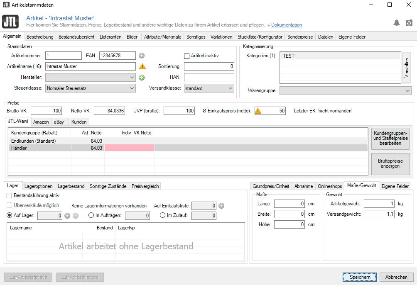
Task: Click the Artikelgewicht input field
Action: pyautogui.click(x=379, y=204)
